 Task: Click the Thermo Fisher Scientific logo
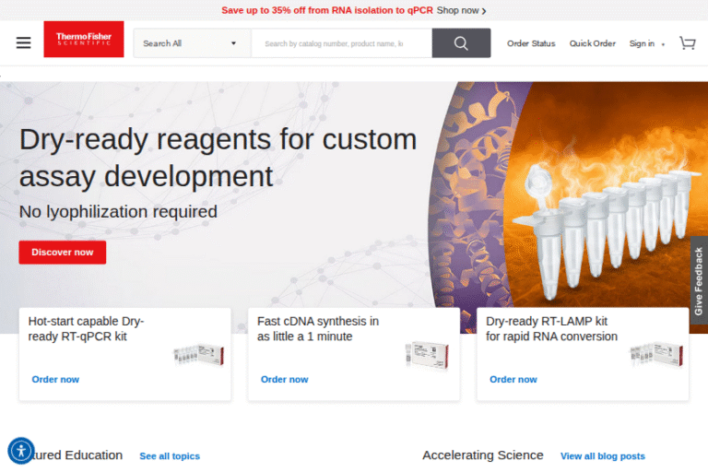83,41
